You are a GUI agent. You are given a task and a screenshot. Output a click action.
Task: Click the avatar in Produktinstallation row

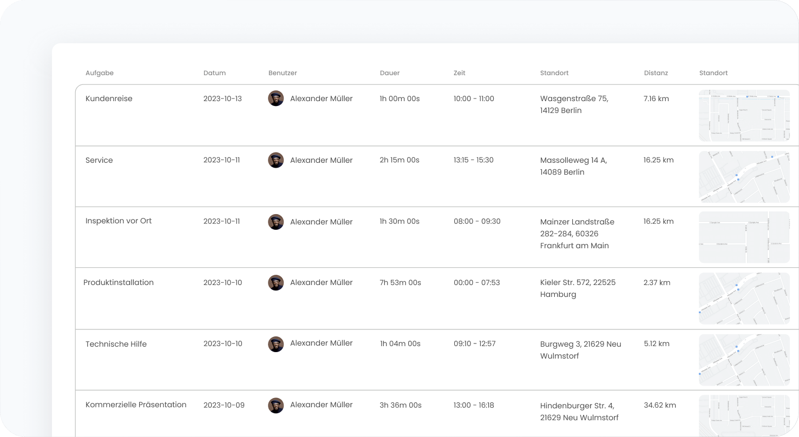click(x=276, y=283)
